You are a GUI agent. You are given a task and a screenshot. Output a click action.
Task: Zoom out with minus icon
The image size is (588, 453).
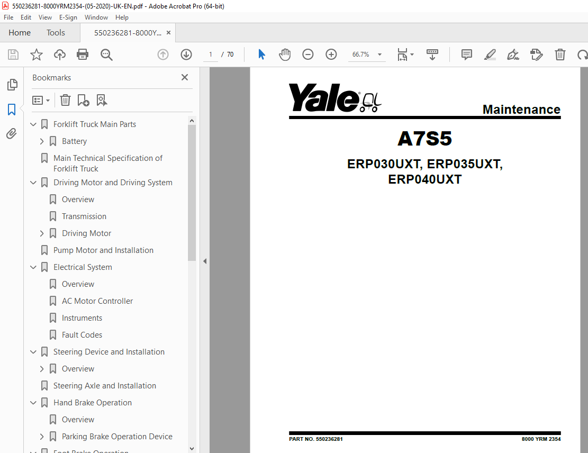(x=308, y=55)
